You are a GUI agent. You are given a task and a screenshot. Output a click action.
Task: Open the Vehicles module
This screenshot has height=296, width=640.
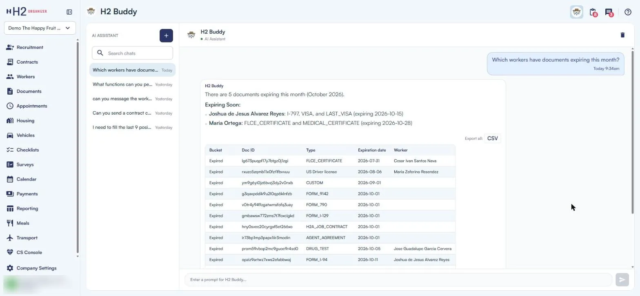(25, 135)
